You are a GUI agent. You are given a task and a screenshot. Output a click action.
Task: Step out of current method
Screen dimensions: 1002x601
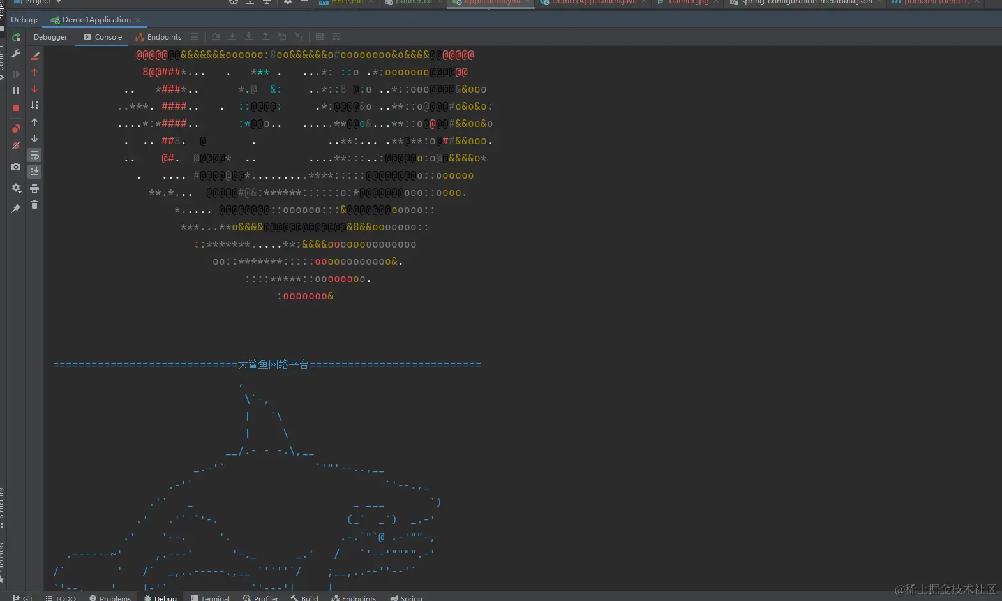click(x=265, y=37)
